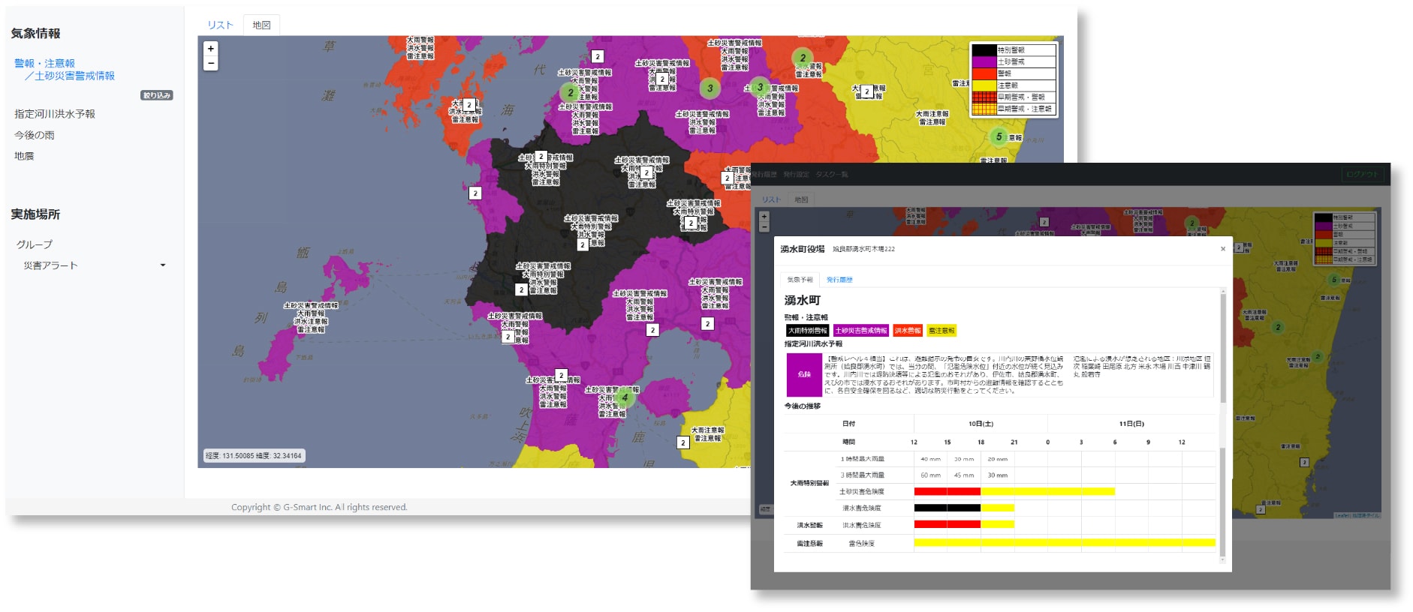
Task: Open 地震 in the sidebar
Action: (24, 156)
